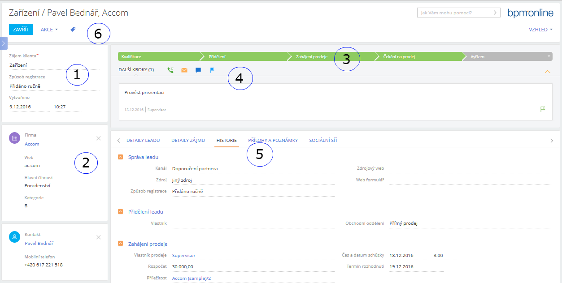Collapse the Další kroky section chevron
562x283 pixels.
point(547,72)
